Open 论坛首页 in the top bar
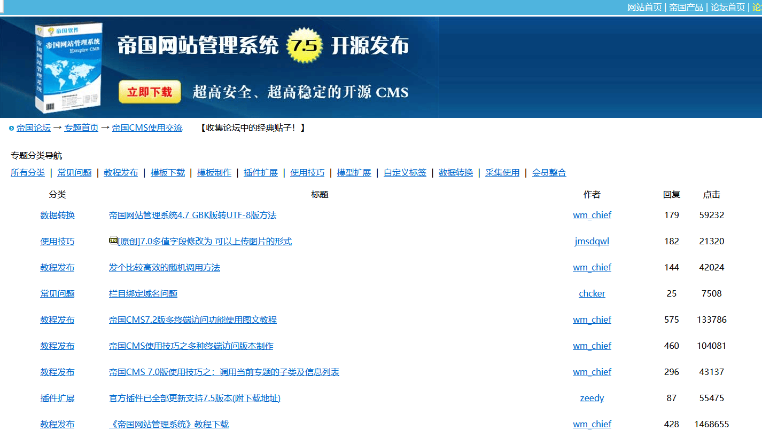The width and height of the screenshot is (762, 439). 728,7
